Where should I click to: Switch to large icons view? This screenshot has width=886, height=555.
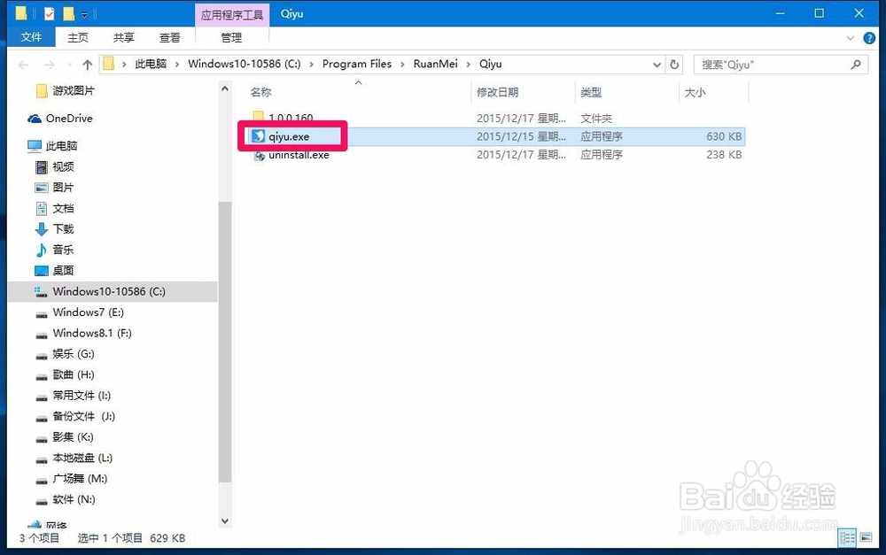point(867,538)
